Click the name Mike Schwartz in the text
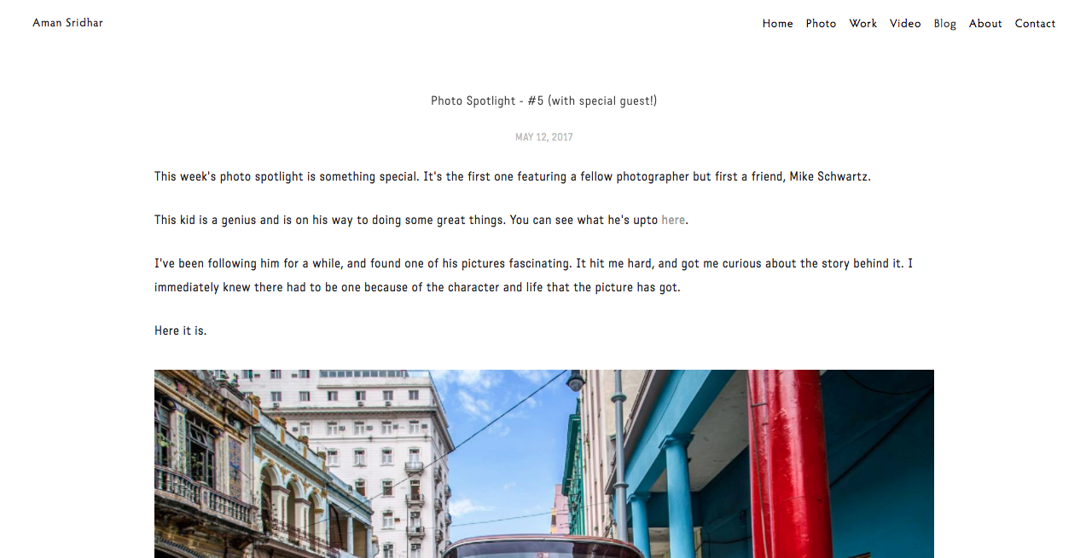Image resolution: width=1086 pixels, height=558 pixels. 830,177
